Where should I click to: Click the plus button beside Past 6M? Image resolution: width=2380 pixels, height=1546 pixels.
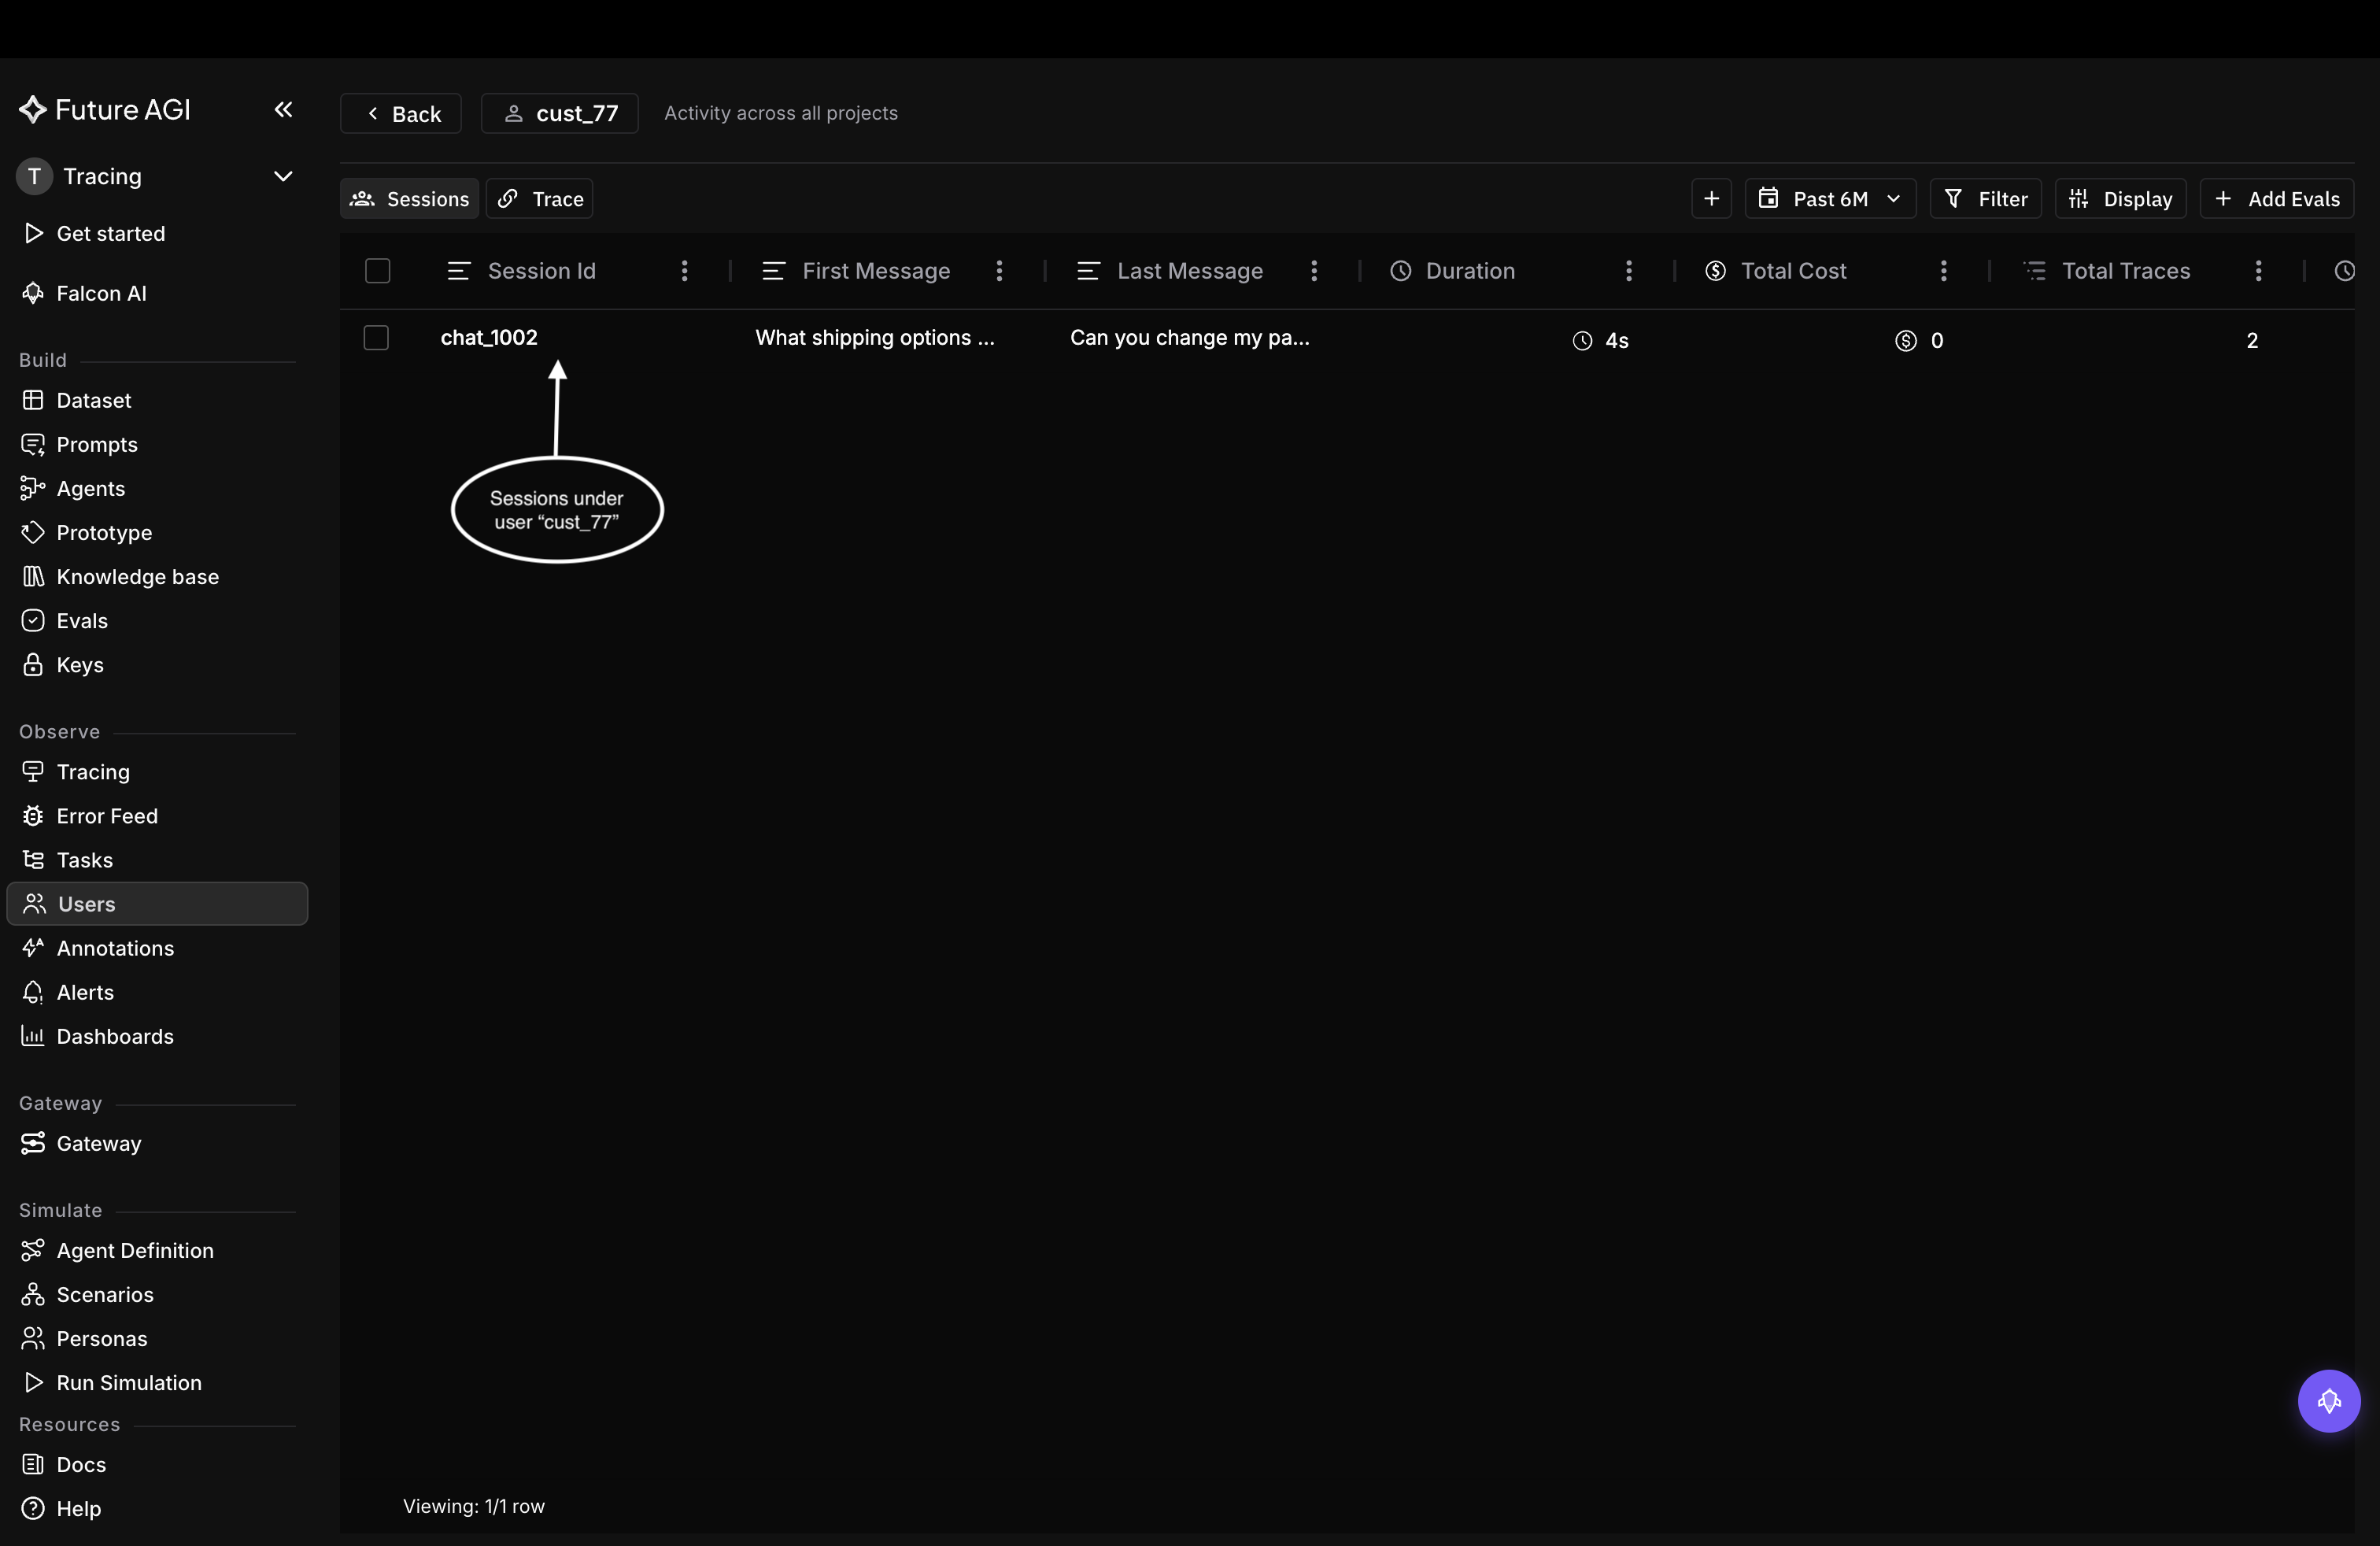tap(1711, 198)
